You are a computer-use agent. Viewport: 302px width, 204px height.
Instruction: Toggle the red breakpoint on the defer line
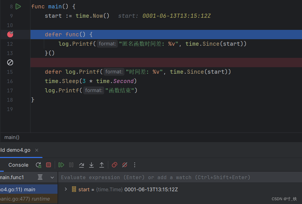pos(10,34)
